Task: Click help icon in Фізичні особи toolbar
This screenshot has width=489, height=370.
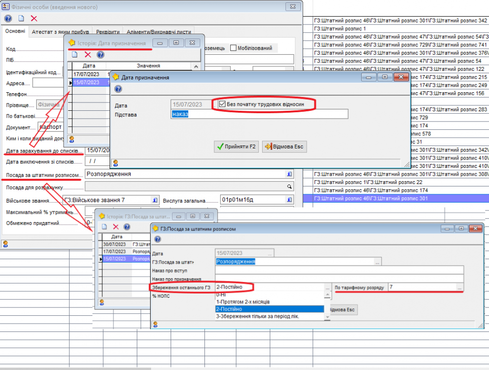Action: 8,19
